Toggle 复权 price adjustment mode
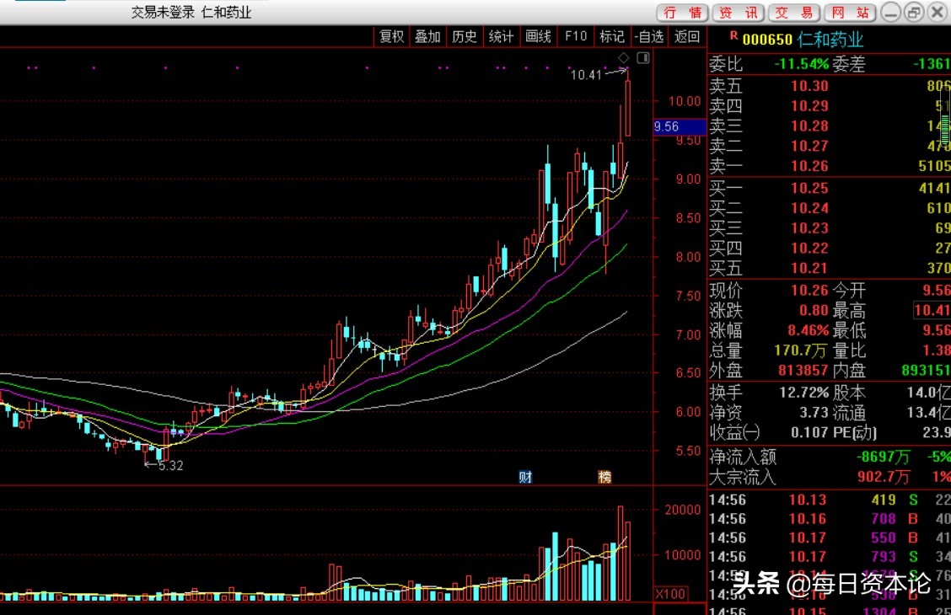Image resolution: width=951 pixels, height=615 pixels. coord(391,36)
